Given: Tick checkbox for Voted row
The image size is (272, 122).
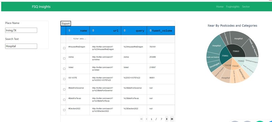Looking at the screenshot, I should [x=64, y=69].
